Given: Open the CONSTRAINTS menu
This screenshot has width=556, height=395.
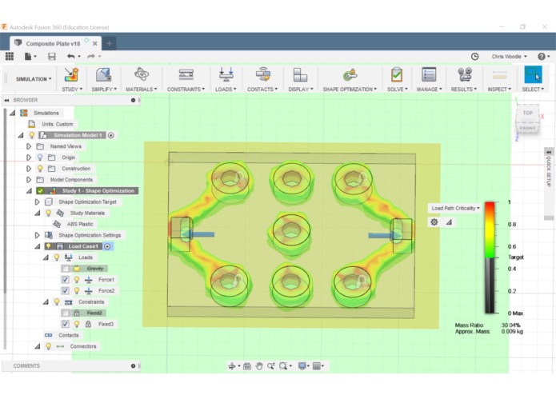Looking at the screenshot, I should (186, 90).
